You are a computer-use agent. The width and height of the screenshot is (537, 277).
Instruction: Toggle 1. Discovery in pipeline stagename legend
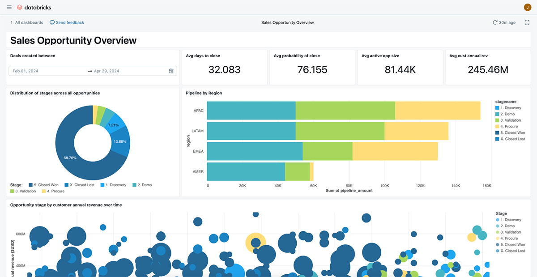[511, 108]
